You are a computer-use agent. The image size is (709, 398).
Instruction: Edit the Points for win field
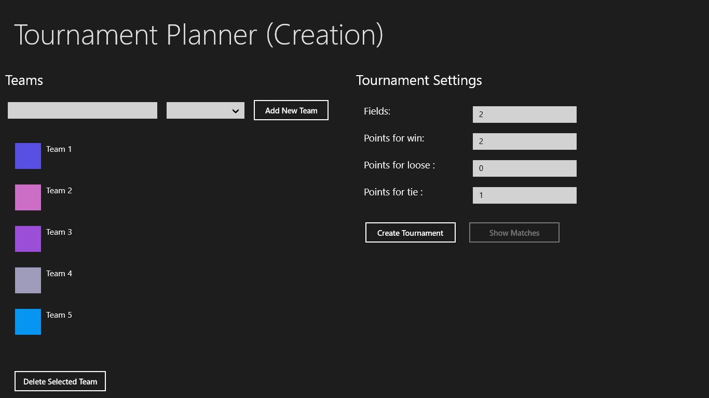click(524, 141)
